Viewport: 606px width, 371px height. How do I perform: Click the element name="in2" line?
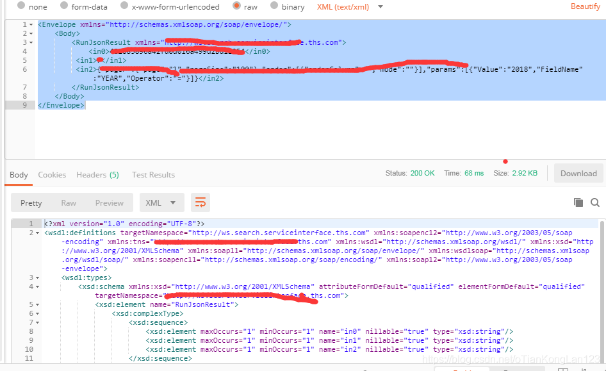[329, 349]
